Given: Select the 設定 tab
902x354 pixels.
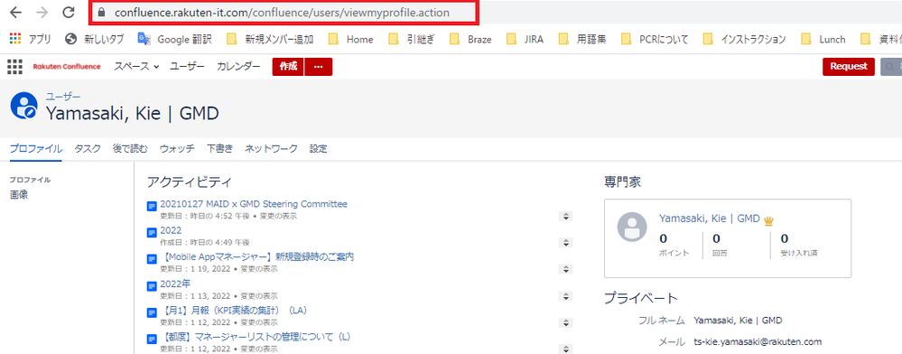Looking at the screenshot, I should tap(318, 149).
